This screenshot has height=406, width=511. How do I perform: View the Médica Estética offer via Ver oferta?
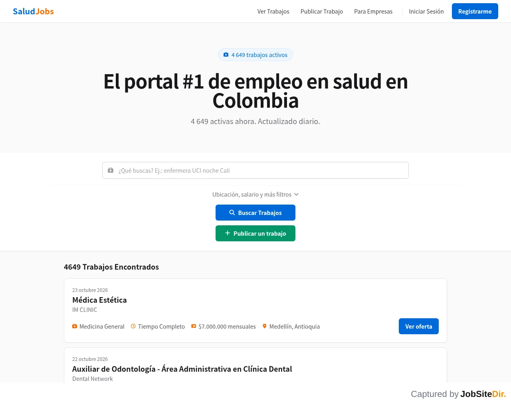419,326
